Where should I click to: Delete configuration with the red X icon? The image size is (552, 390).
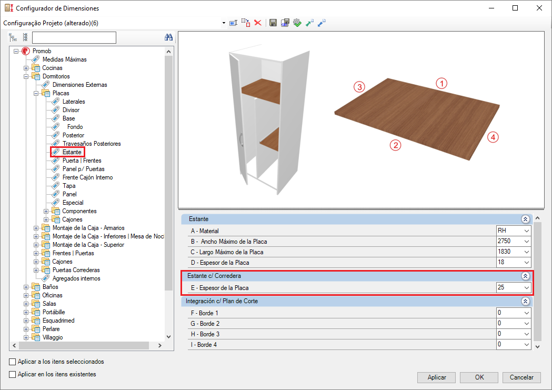(258, 23)
